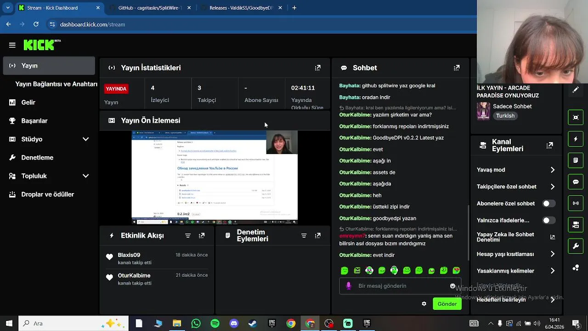This screenshot has width=588, height=331.
Task: Click the browser address bar
Action: tap(262, 24)
